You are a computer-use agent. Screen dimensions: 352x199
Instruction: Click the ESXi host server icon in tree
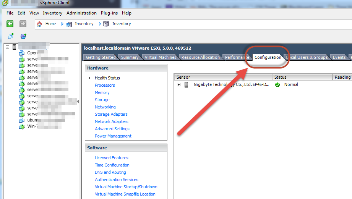point(15,47)
